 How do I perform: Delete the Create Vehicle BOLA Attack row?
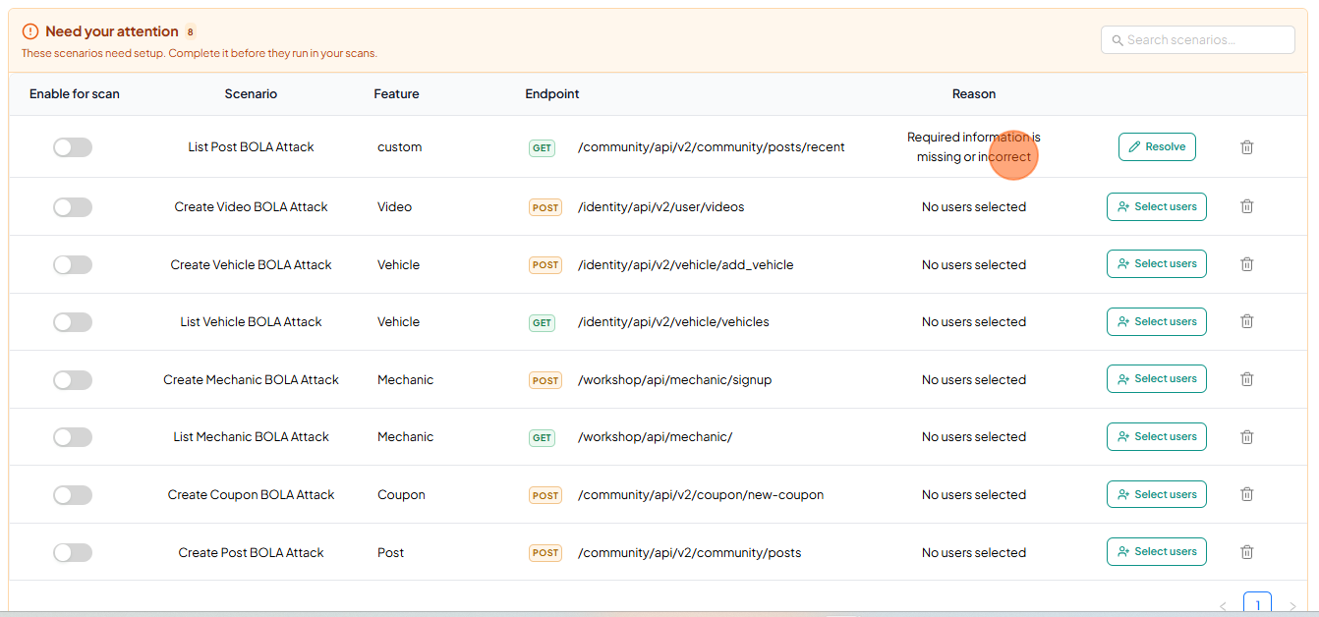1246,264
